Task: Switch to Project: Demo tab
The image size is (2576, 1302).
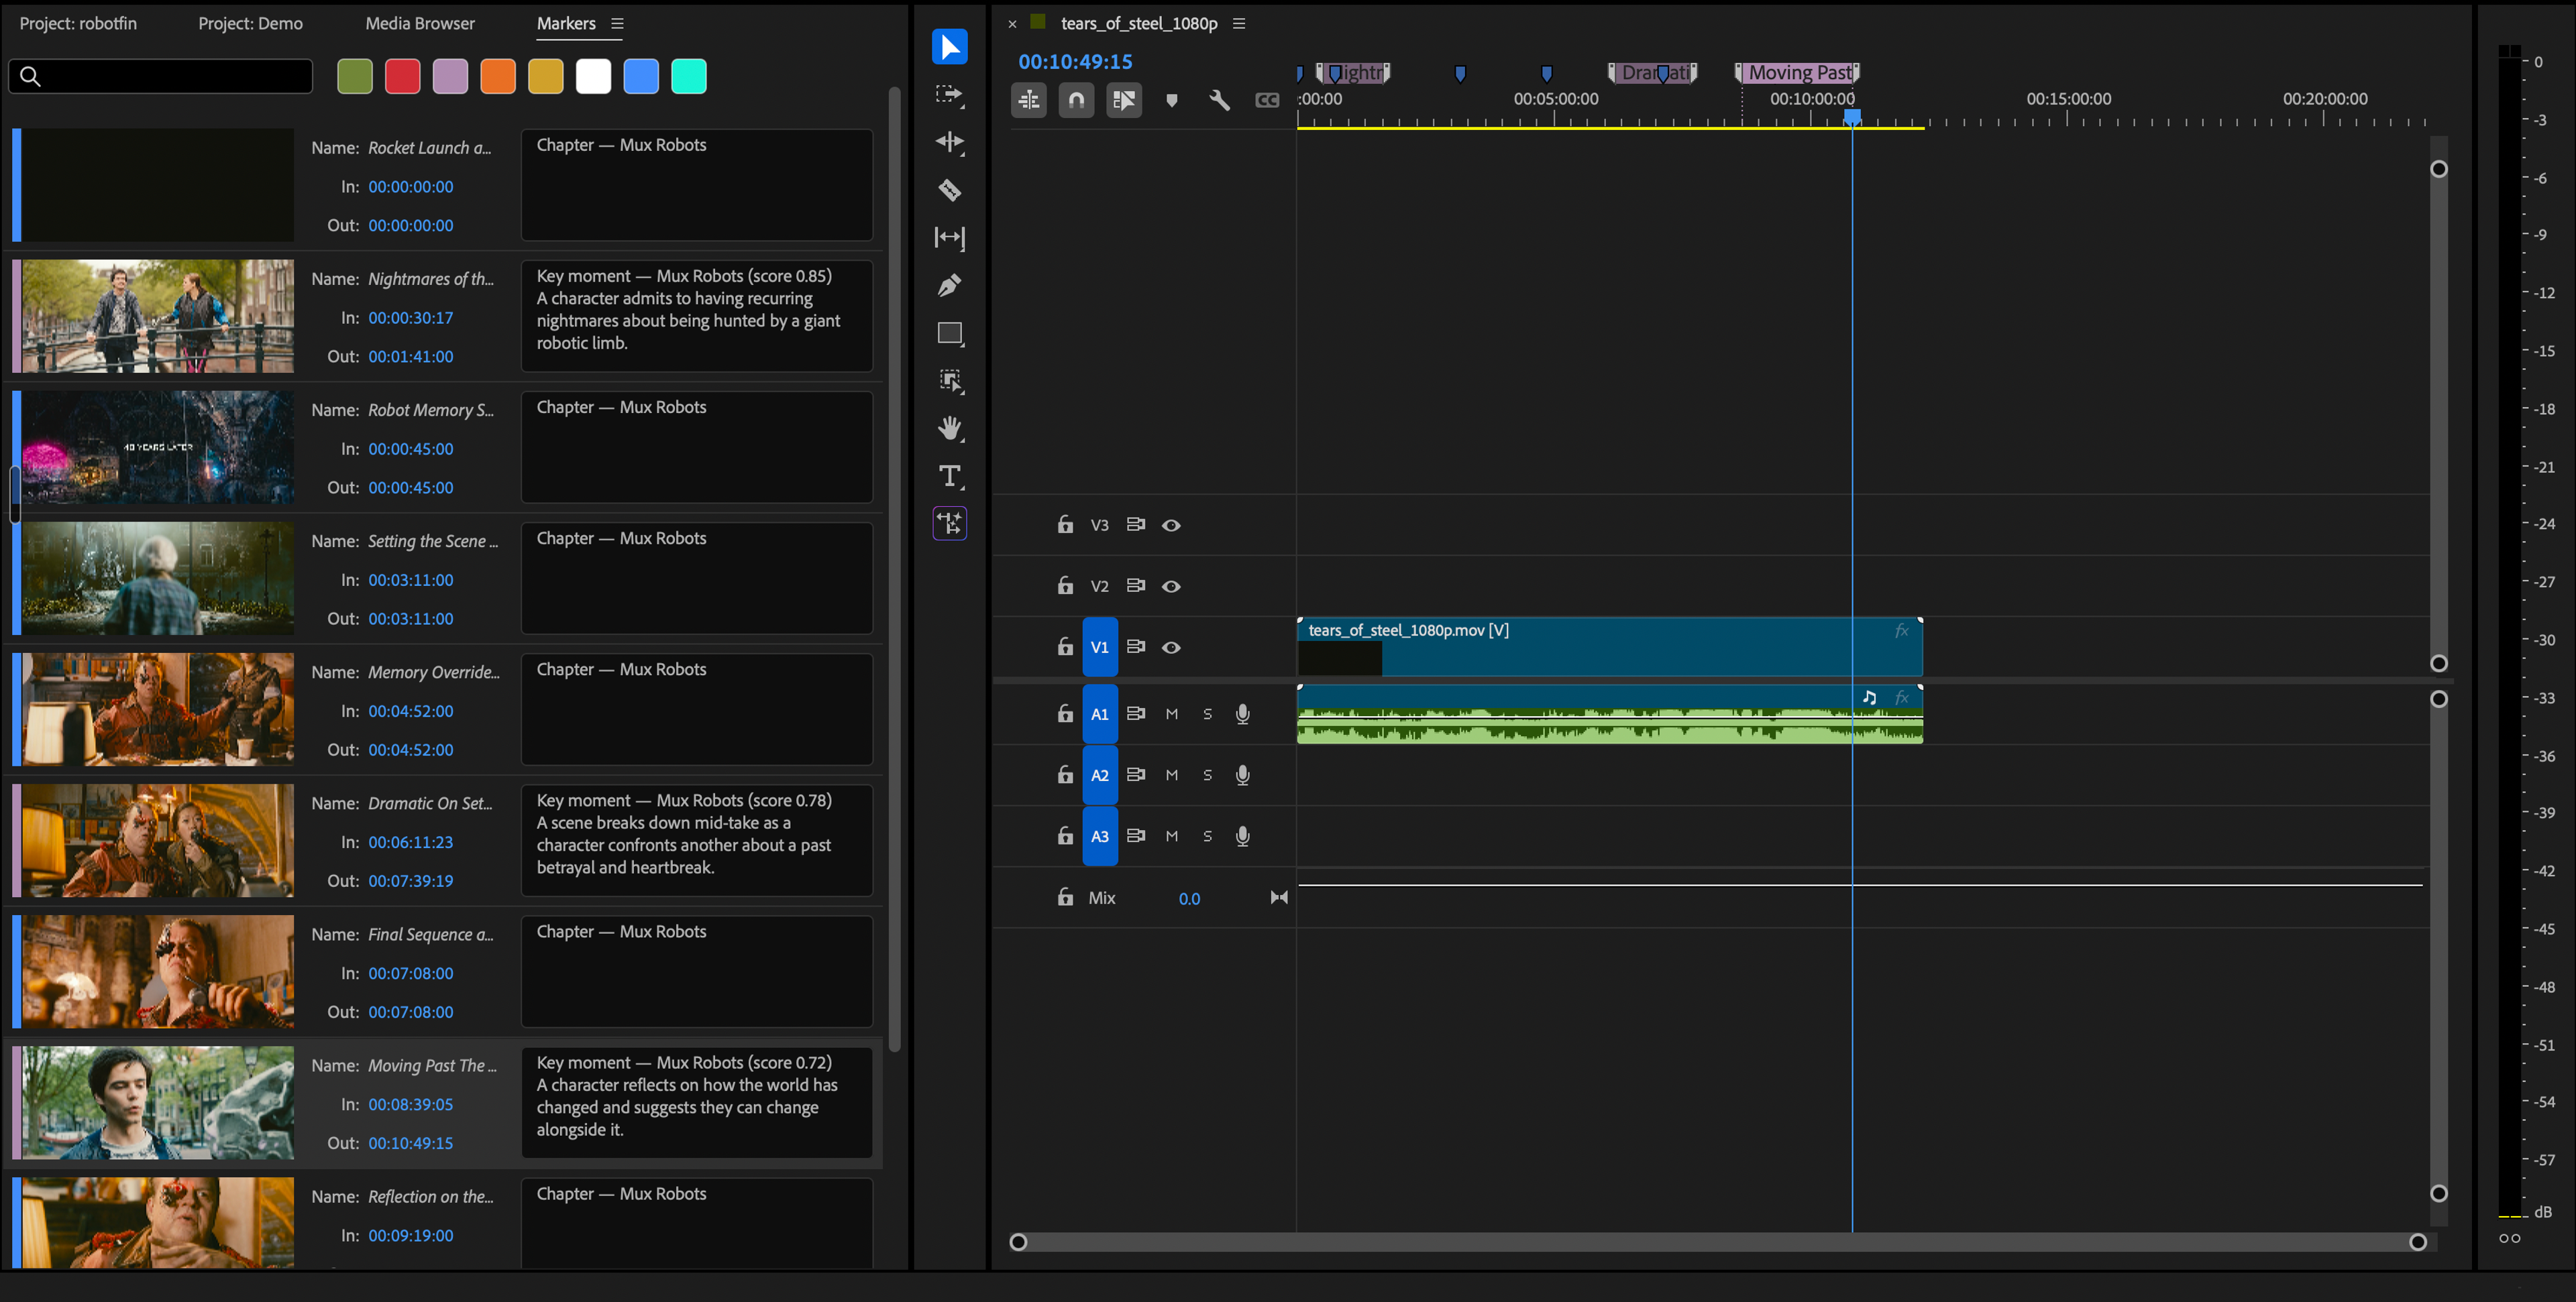Action: coord(250,23)
